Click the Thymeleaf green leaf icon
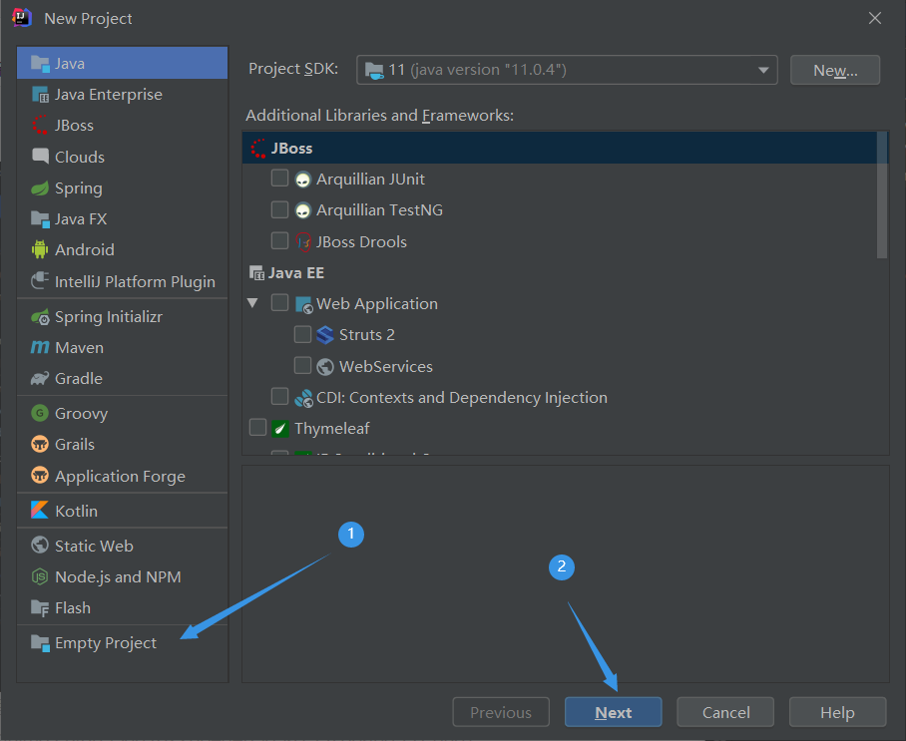906x741 pixels. coord(280,429)
